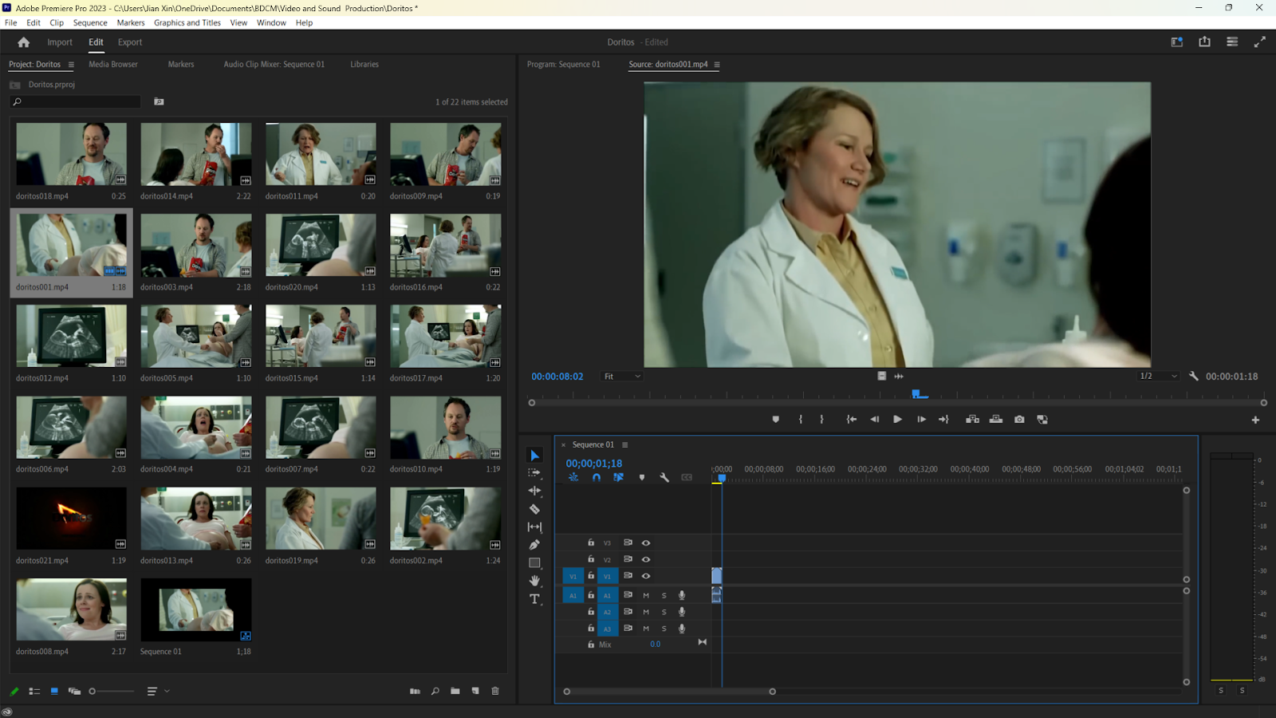Viewport: 1276px width, 718px height.
Task: Click the Go to Out button
Action: click(x=943, y=420)
